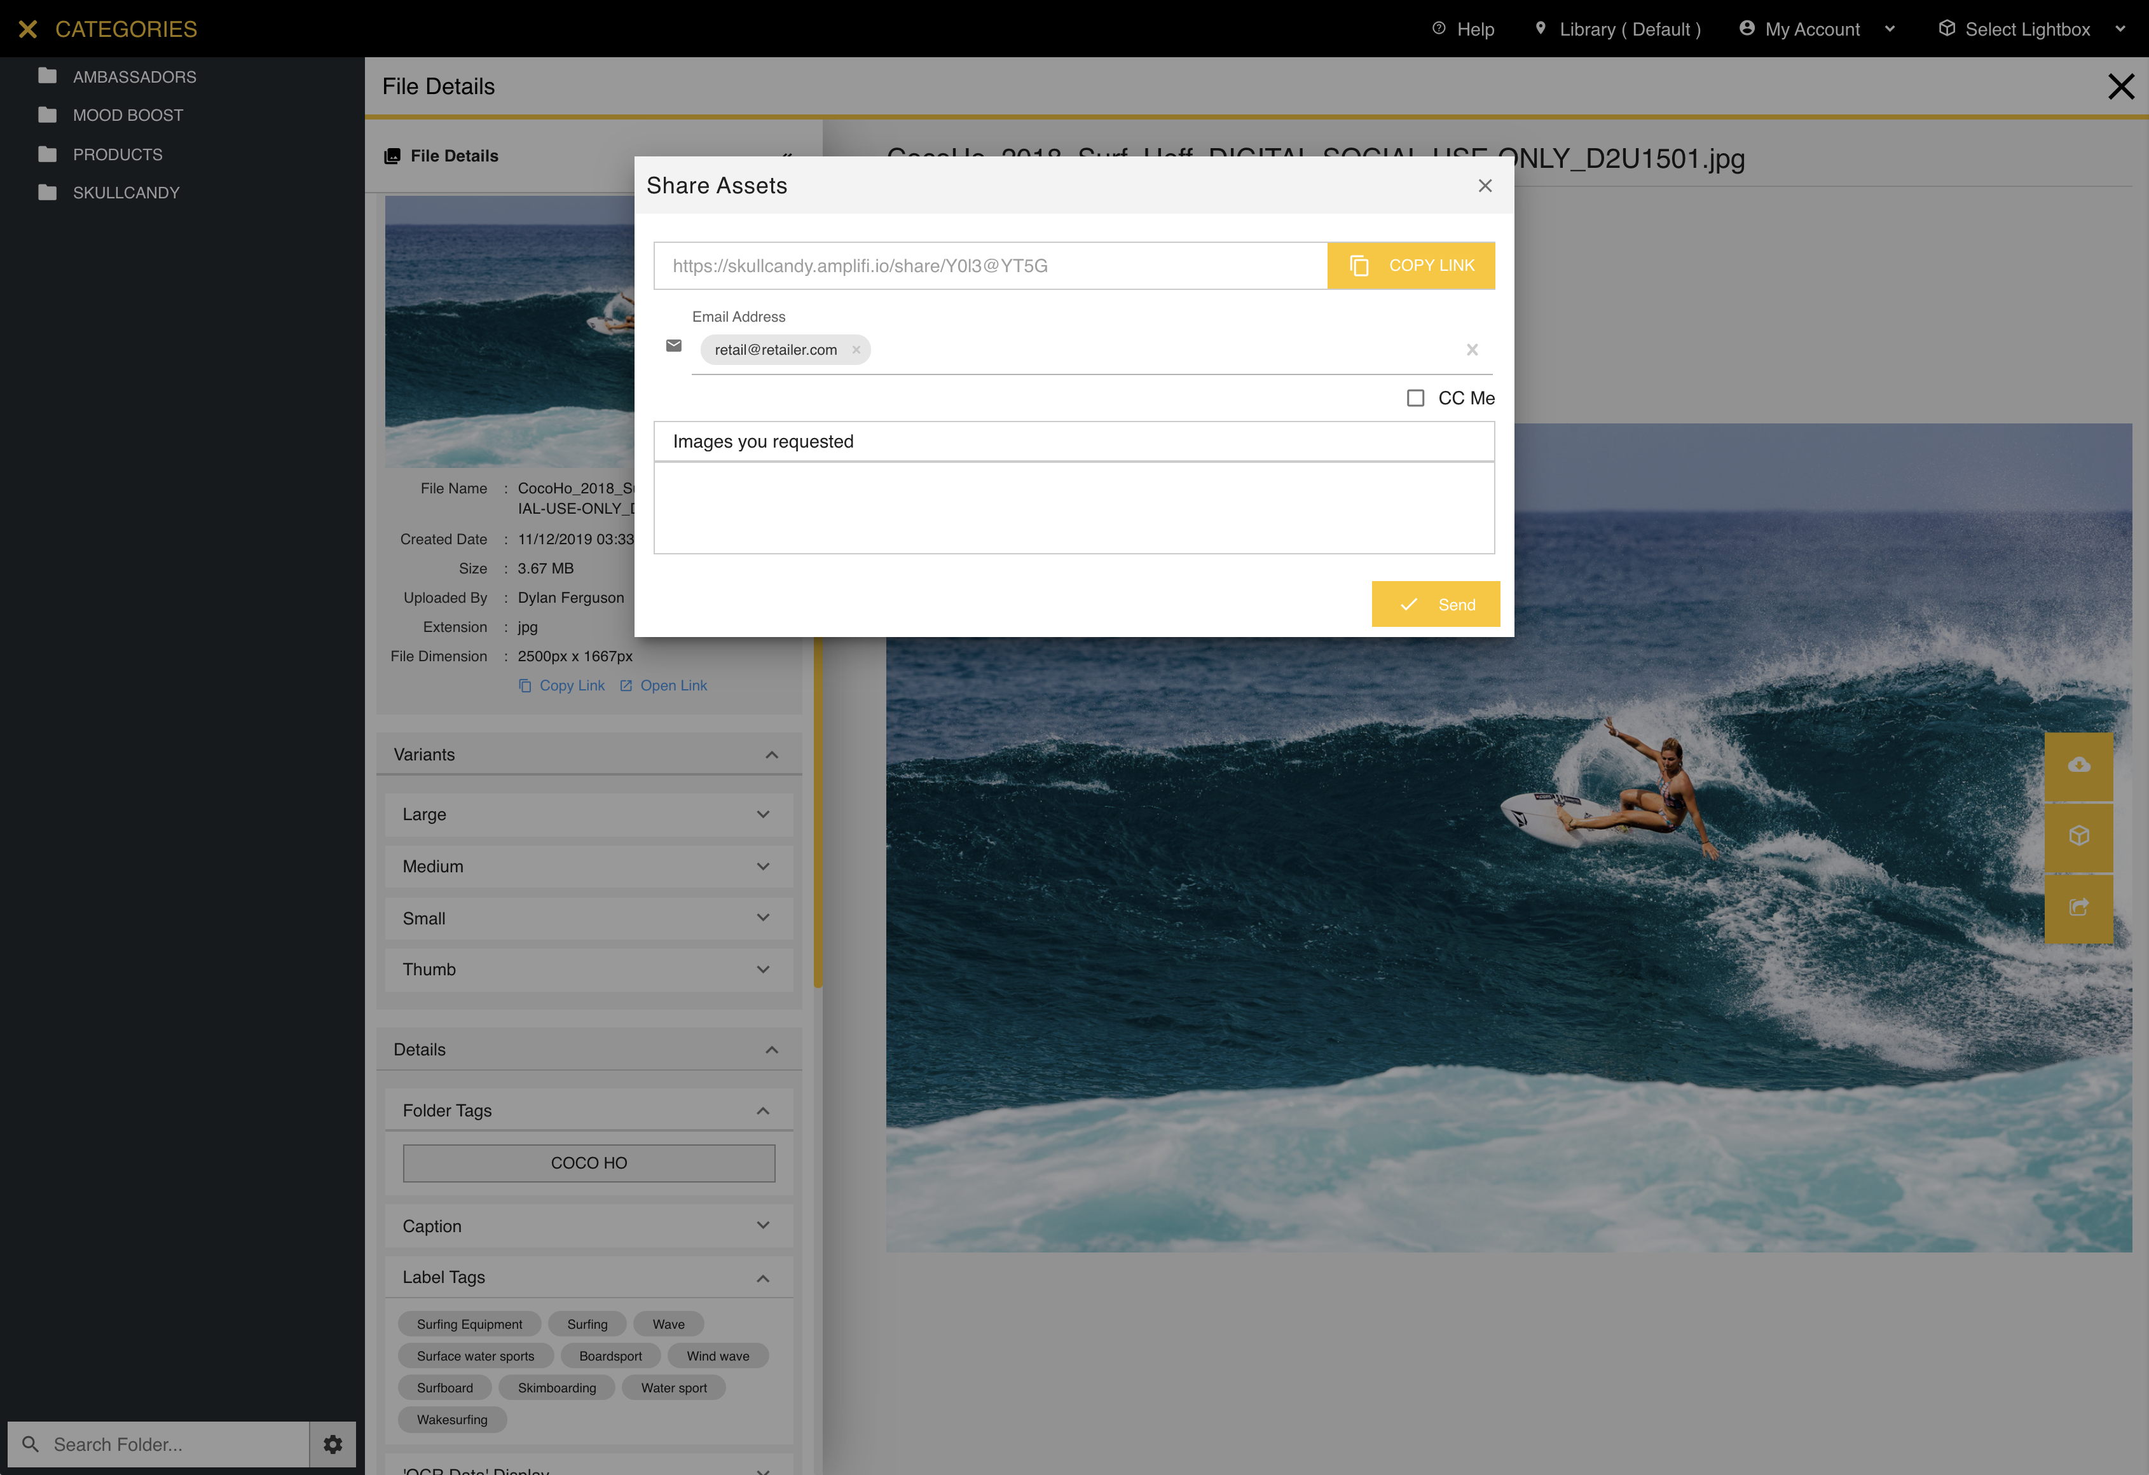Close the Share Assets dialog
The image size is (2149, 1475).
1485,186
